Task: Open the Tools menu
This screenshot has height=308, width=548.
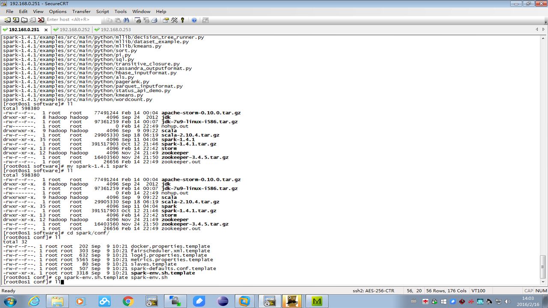Action: (120, 12)
